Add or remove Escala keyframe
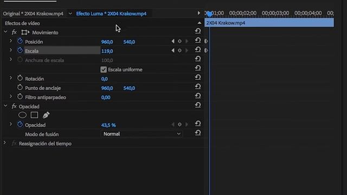 click(x=179, y=50)
